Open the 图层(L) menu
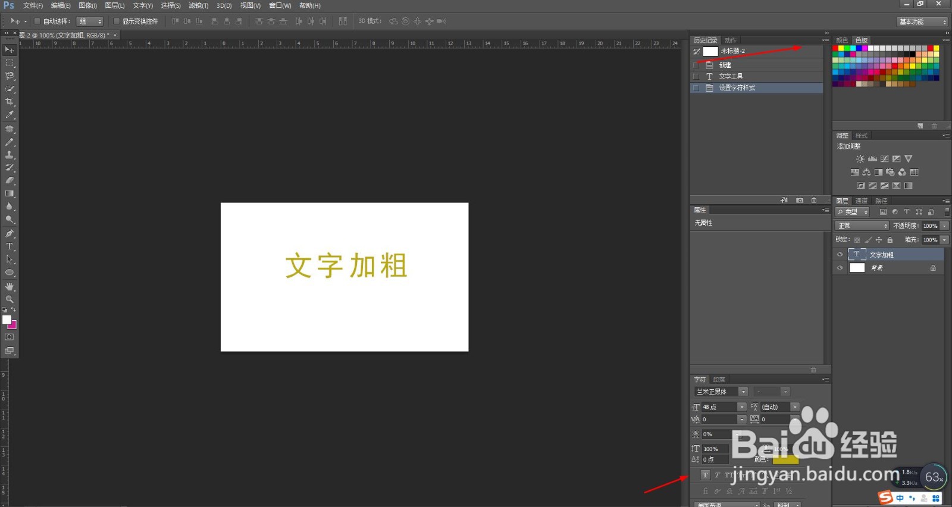952x507 pixels. 115,5
